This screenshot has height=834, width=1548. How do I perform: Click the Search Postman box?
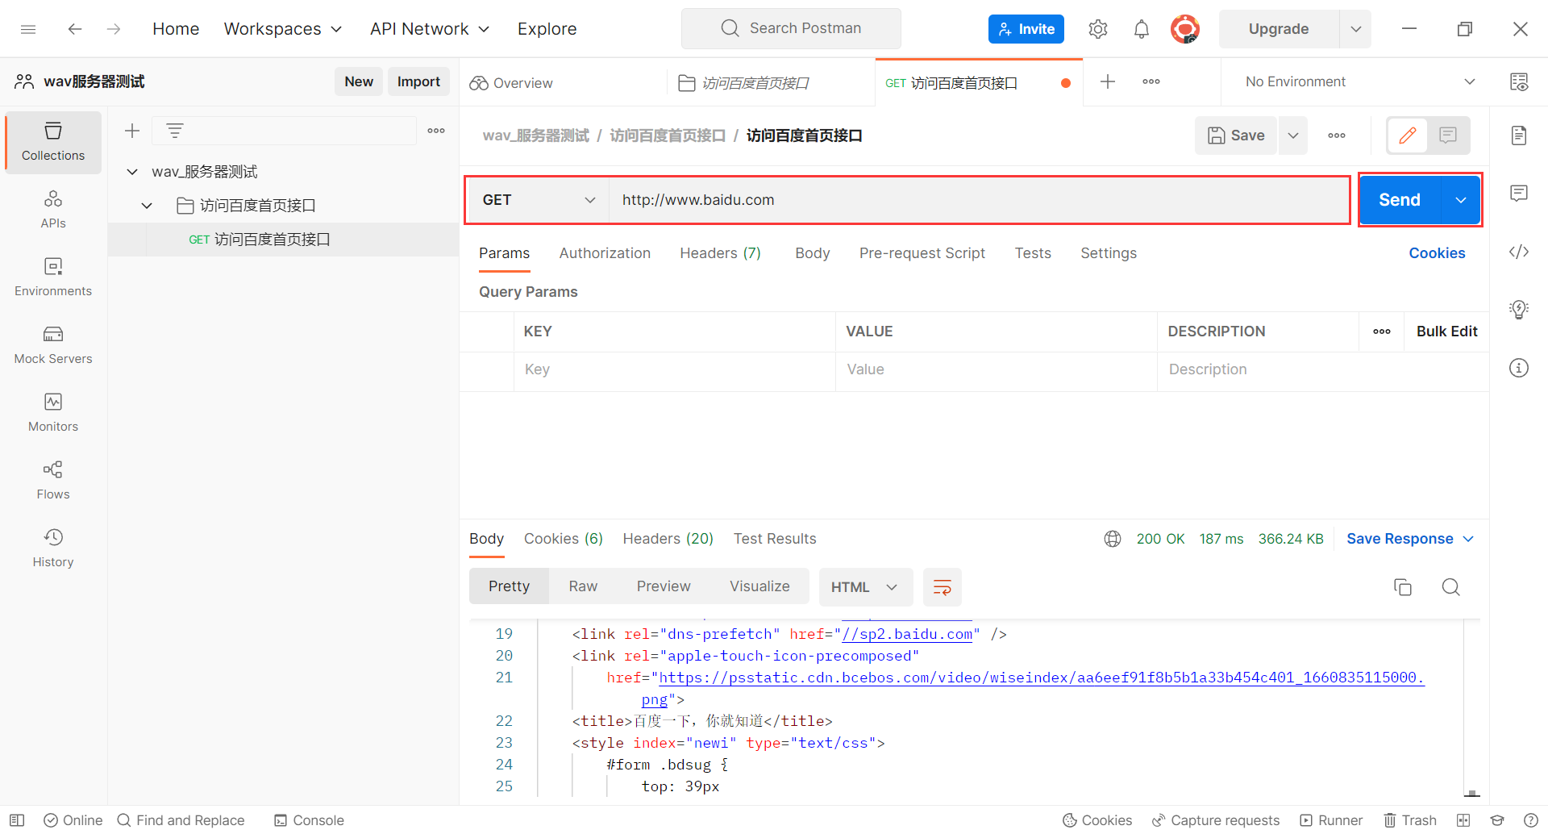[791, 29]
